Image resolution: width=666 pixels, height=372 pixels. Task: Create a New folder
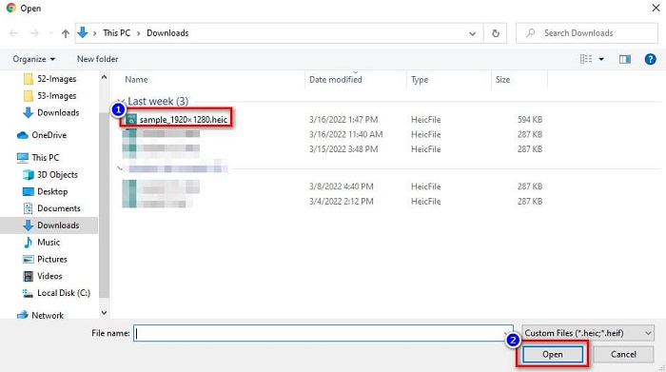pyautogui.click(x=97, y=59)
